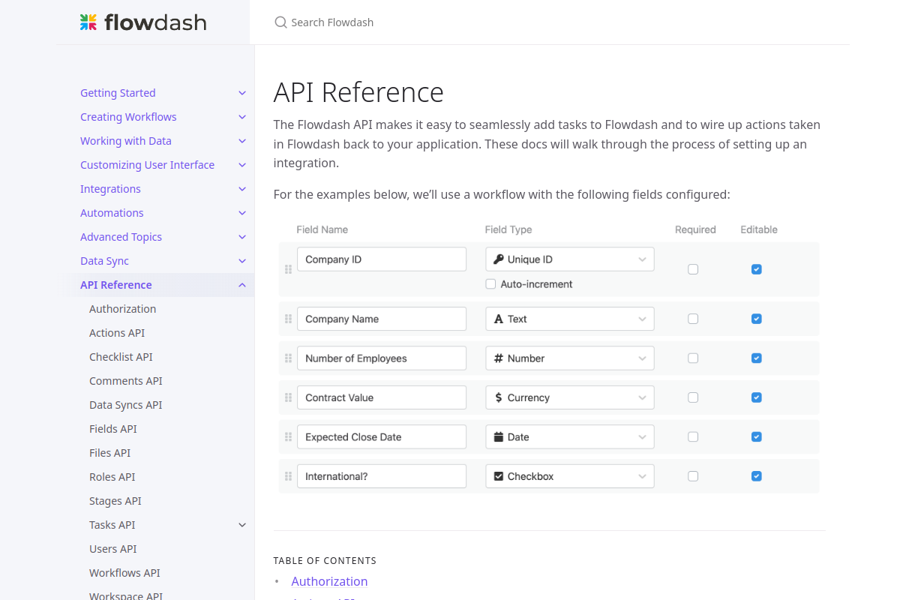Screen dimensions: 900x600
Task: Click the search magnifier icon
Action: [281, 22]
